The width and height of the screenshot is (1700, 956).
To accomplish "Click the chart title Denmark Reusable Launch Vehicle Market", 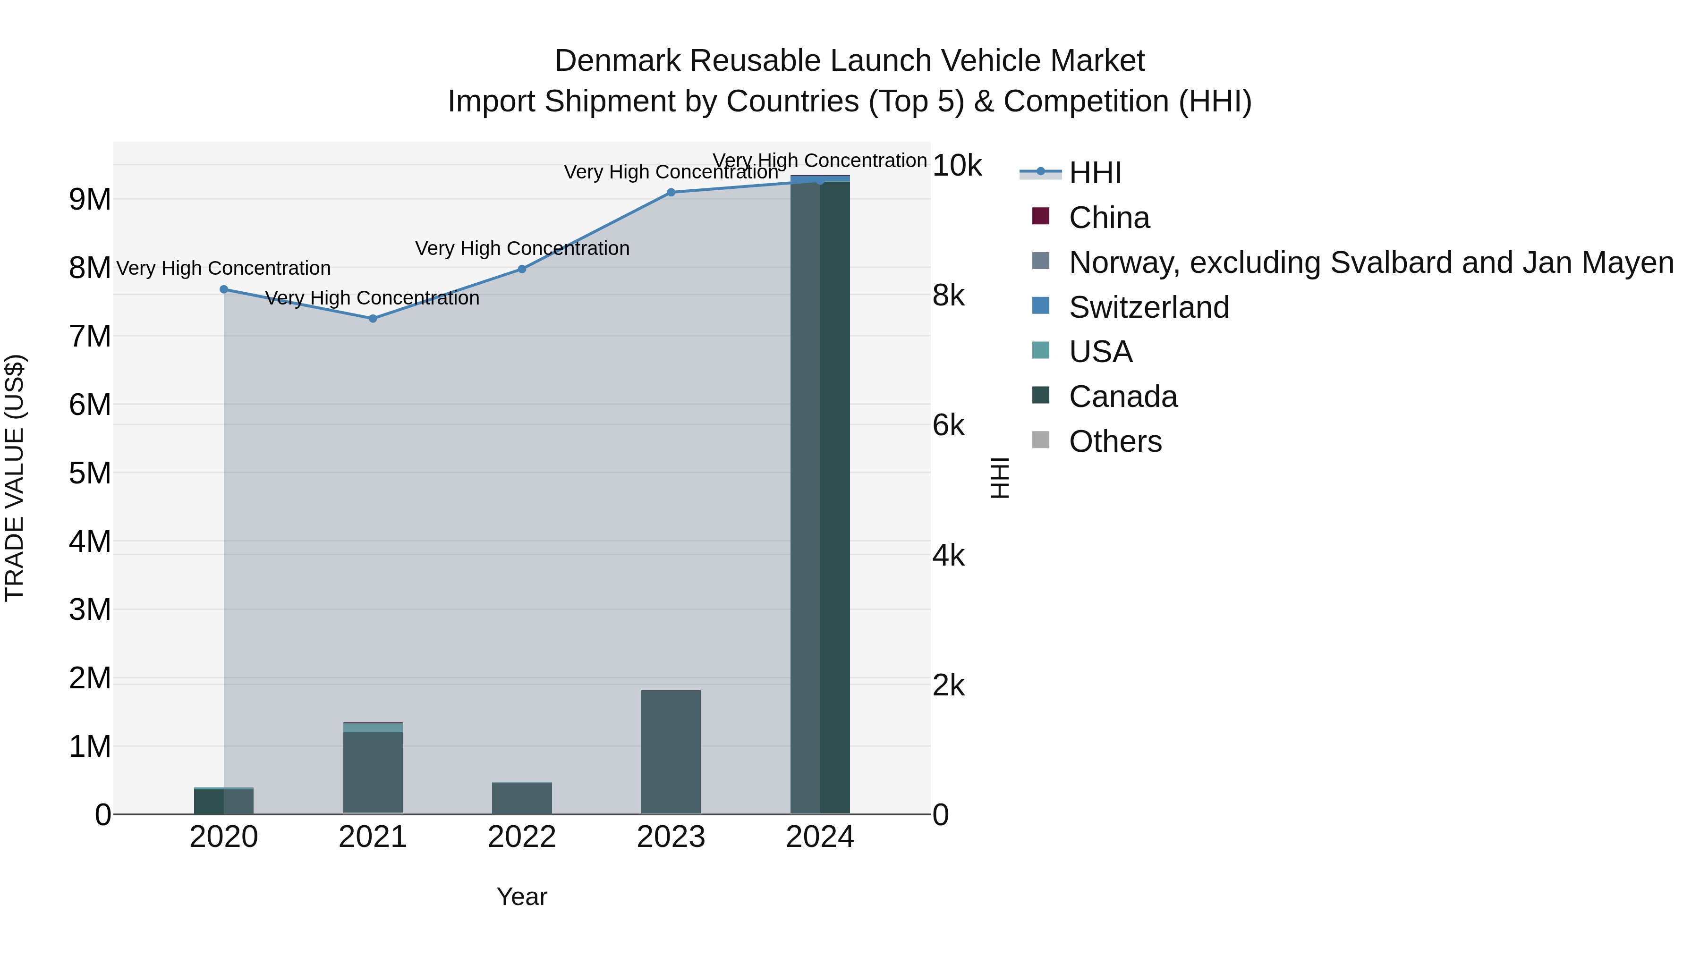I will pyautogui.click(x=850, y=61).
